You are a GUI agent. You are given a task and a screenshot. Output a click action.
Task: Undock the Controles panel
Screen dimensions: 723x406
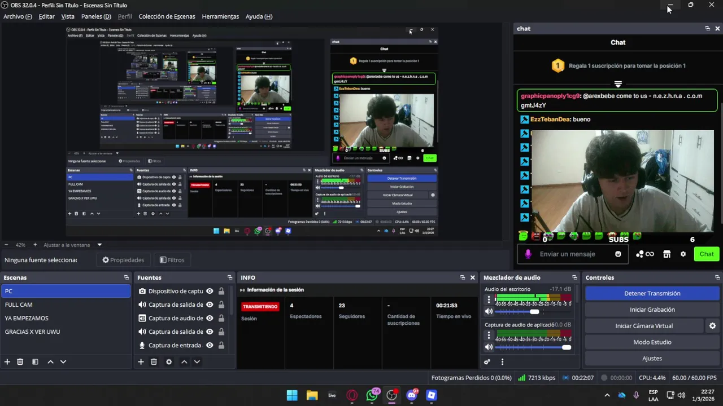pos(717,277)
